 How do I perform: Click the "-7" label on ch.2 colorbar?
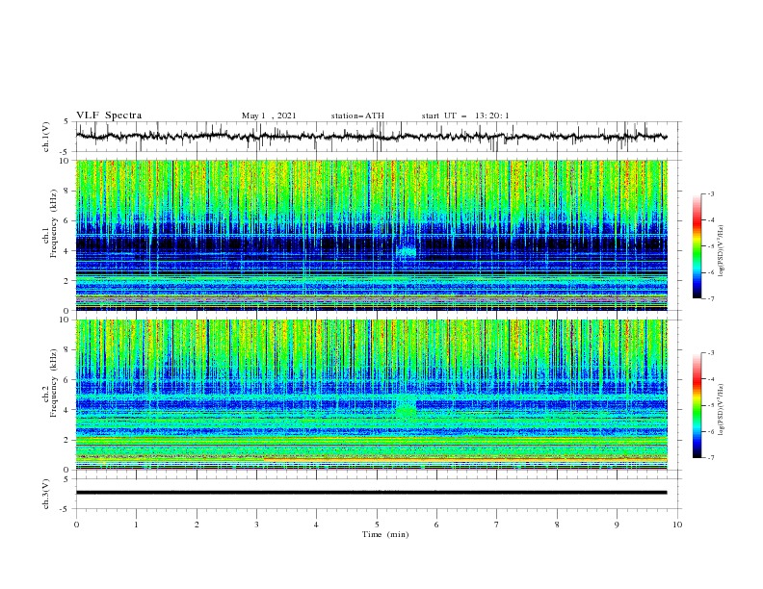click(710, 457)
